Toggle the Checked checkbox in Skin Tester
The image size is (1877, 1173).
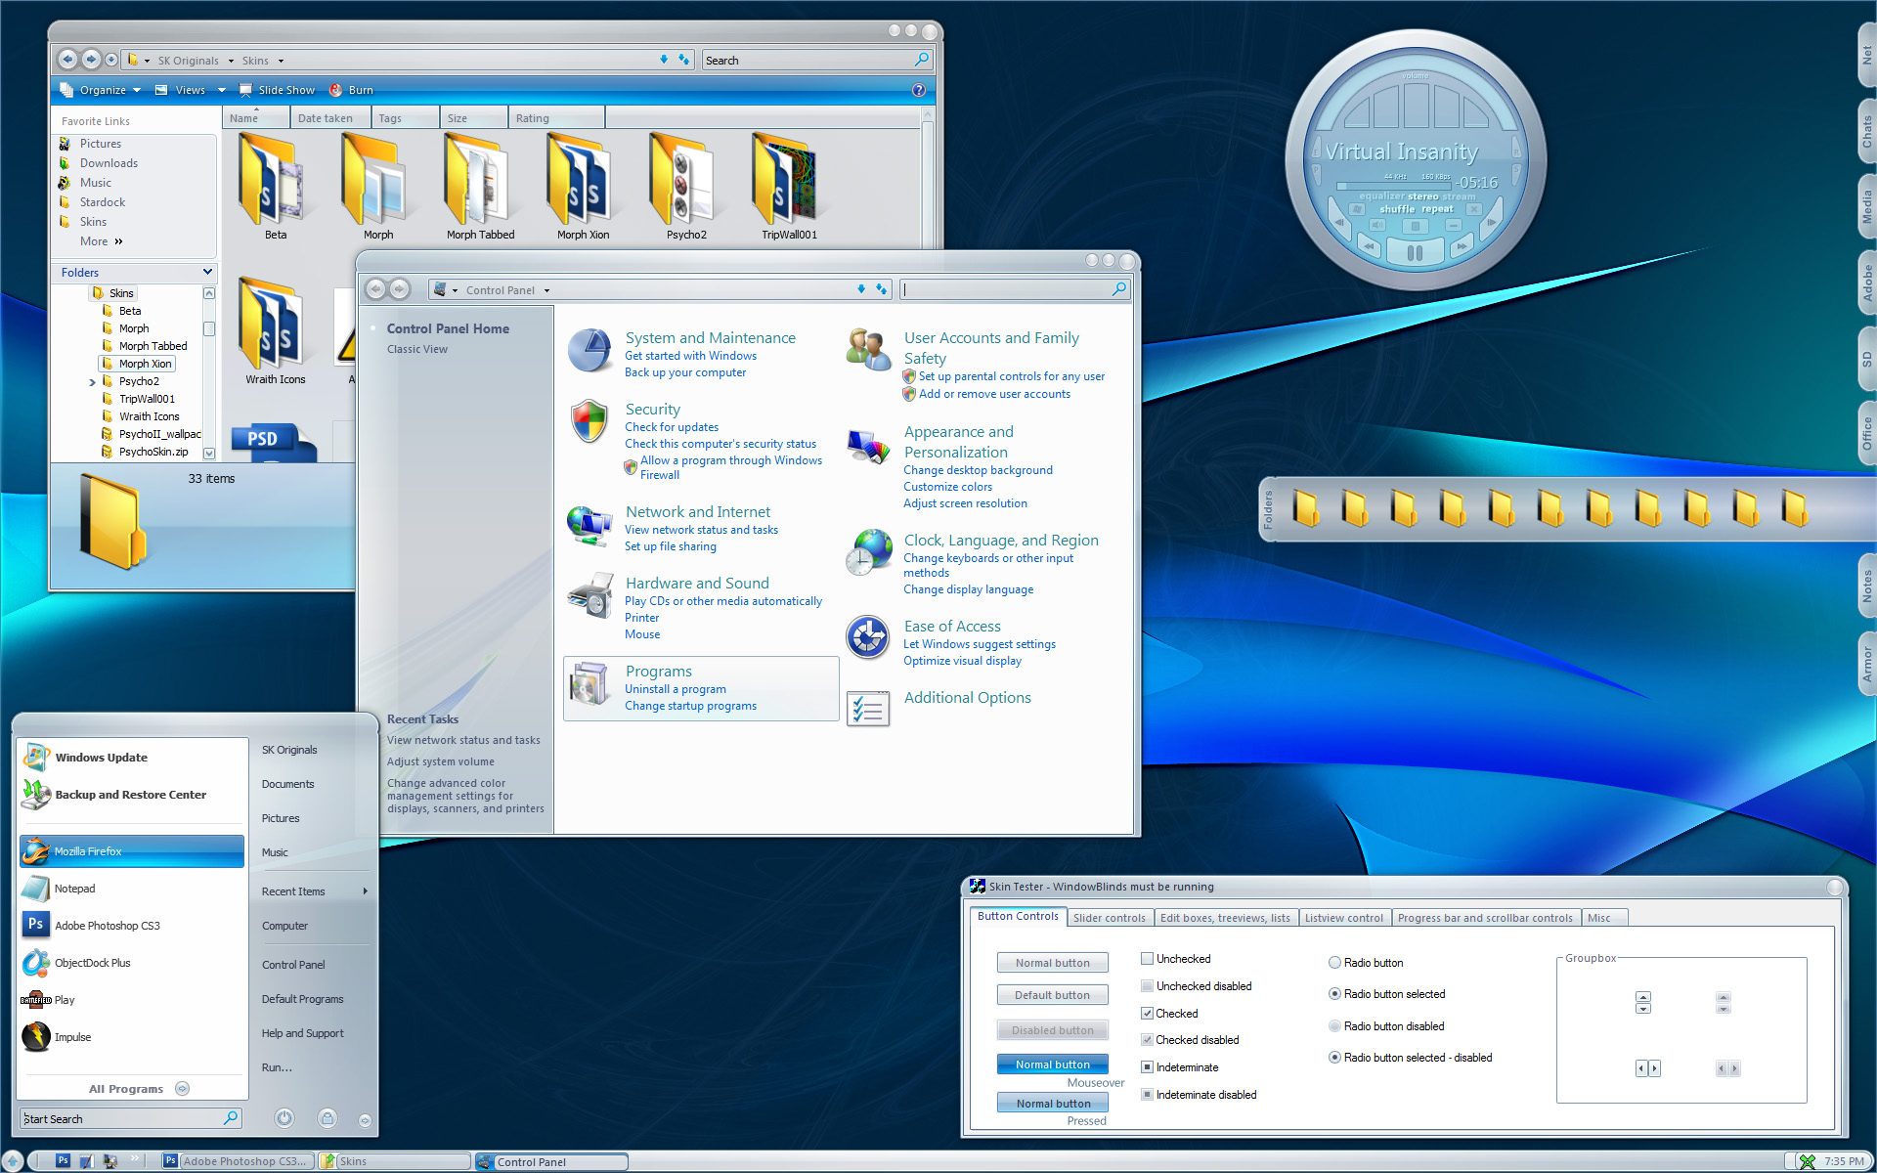tap(1148, 1014)
